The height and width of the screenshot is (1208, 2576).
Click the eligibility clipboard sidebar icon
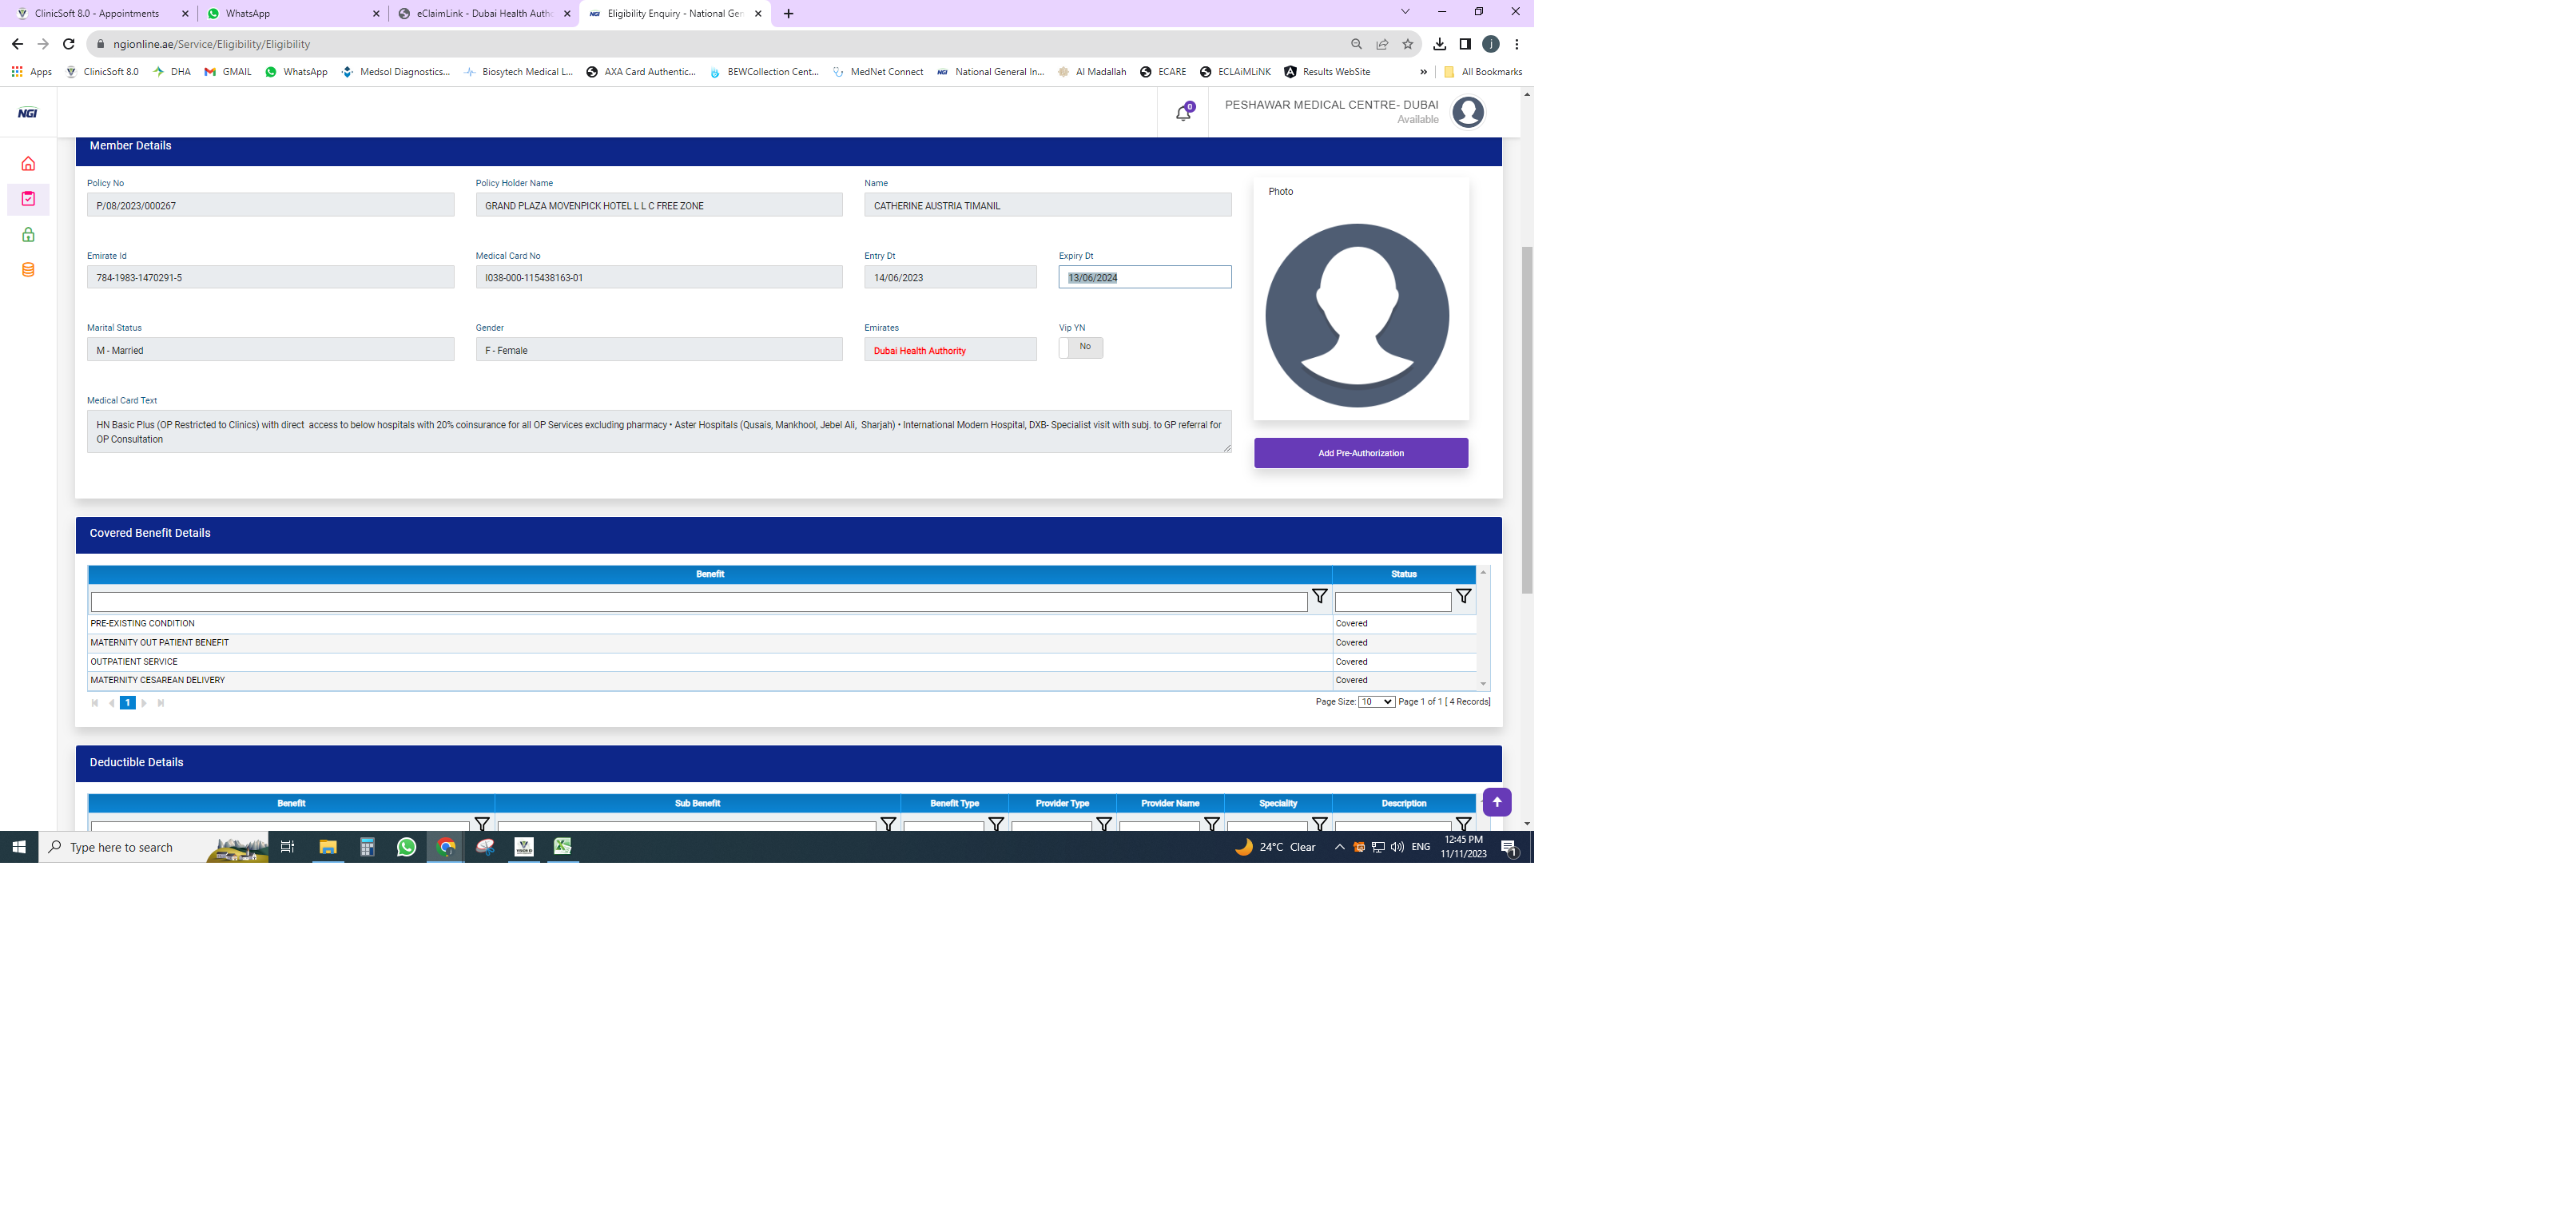pos(28,199)
